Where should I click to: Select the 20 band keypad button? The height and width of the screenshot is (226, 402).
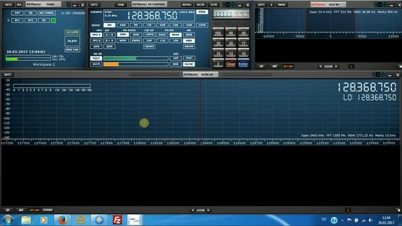(231, 43)
